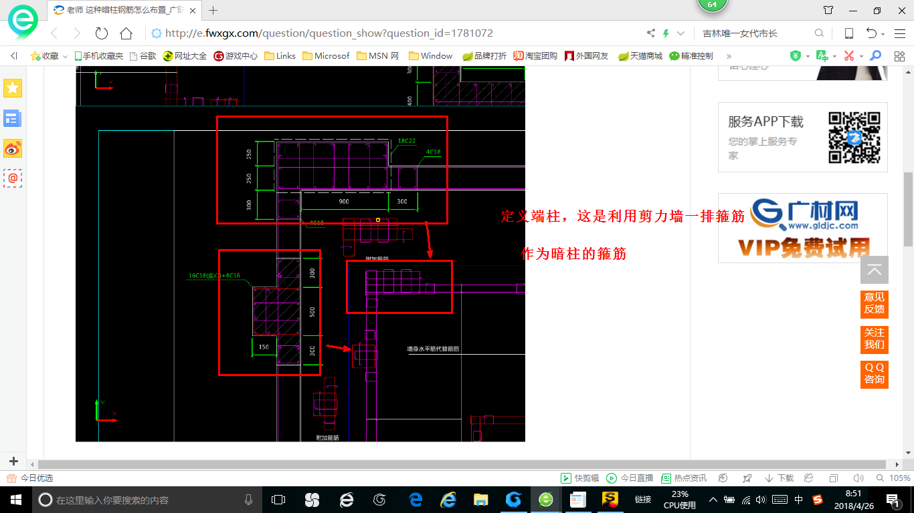
Task: Expand the 收藏 dropdown arrow
Action: (x=65, y=57)
